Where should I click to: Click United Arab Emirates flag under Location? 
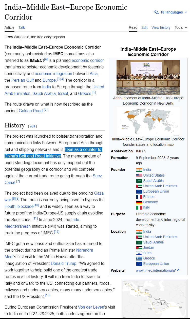[x=139, y=237]
